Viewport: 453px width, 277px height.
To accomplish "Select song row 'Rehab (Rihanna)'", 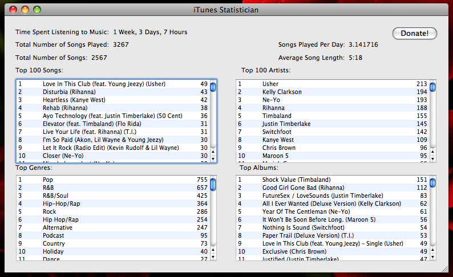I will [113, 108].
